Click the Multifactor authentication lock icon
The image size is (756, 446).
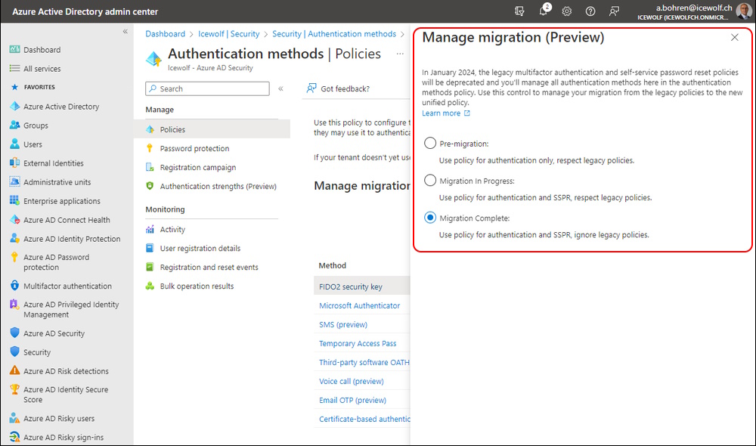click(x=14, y=286)
